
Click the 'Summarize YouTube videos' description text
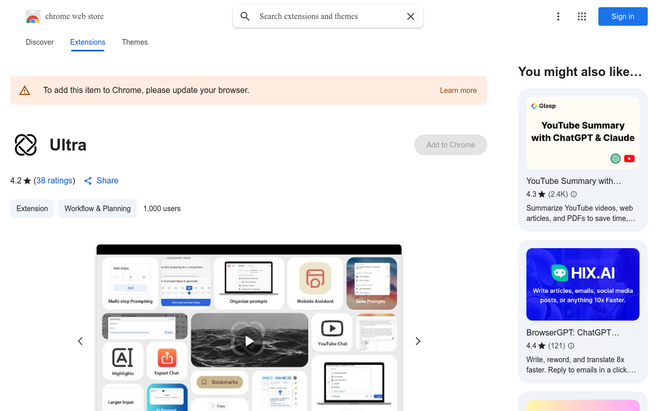[x=581, y=213]
